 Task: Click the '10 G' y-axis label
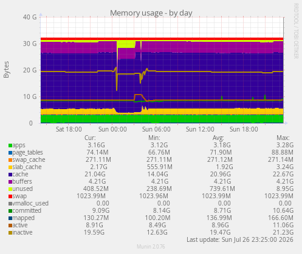tap(30, 97)
